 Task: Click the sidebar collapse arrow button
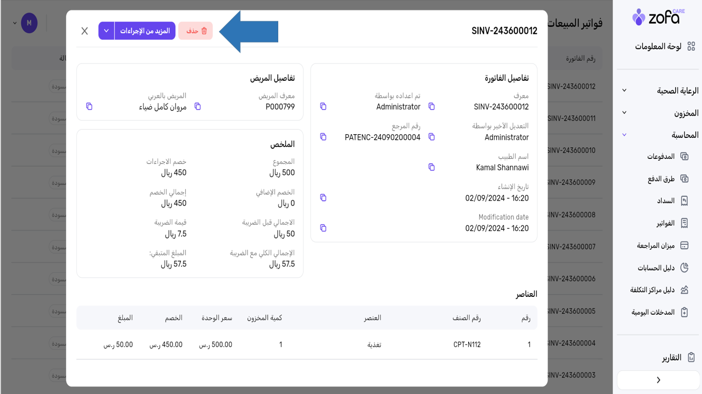point(658,380)
